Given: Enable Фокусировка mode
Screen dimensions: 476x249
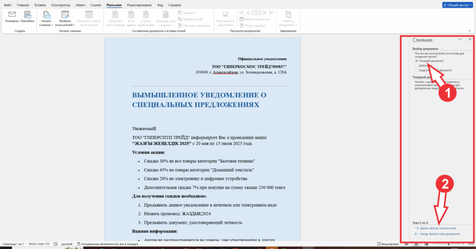Looking at the screenshot, I should [x=388, y=244].
